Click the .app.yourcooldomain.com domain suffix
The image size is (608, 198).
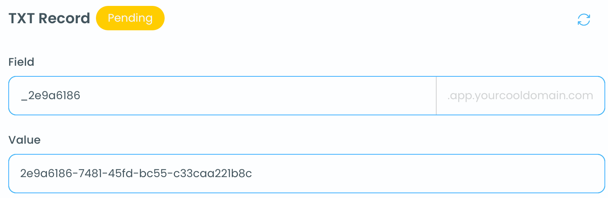520,96
